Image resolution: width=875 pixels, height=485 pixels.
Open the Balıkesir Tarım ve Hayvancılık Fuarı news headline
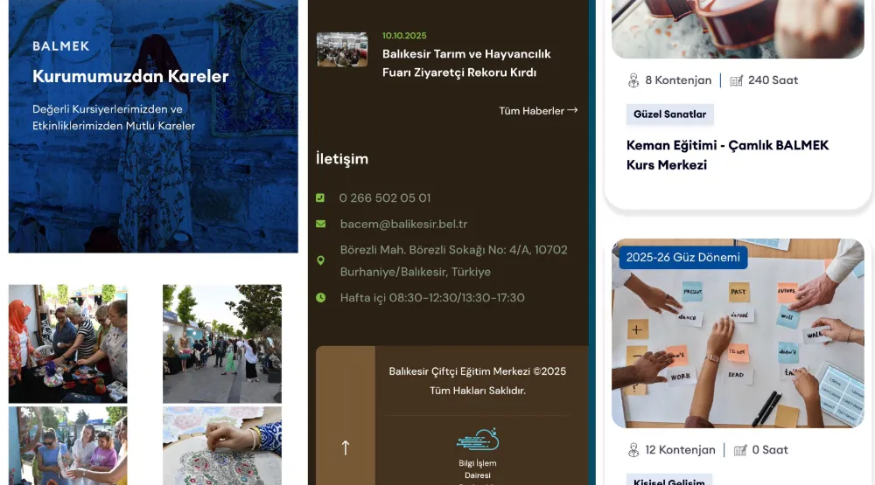466,63
